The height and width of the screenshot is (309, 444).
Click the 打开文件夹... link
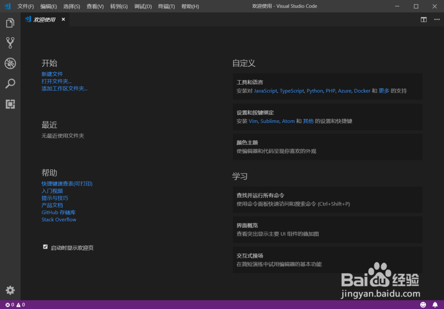click(56, 81)
